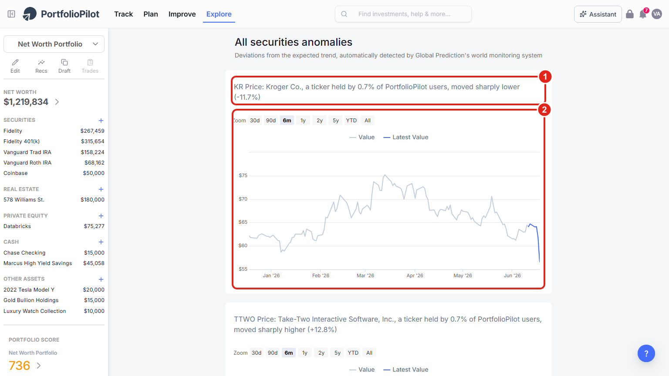The width and height of the screenshot is (669, 376).
Task: Open the Fidelity 401(k) account
Action: tap(54, 141)
